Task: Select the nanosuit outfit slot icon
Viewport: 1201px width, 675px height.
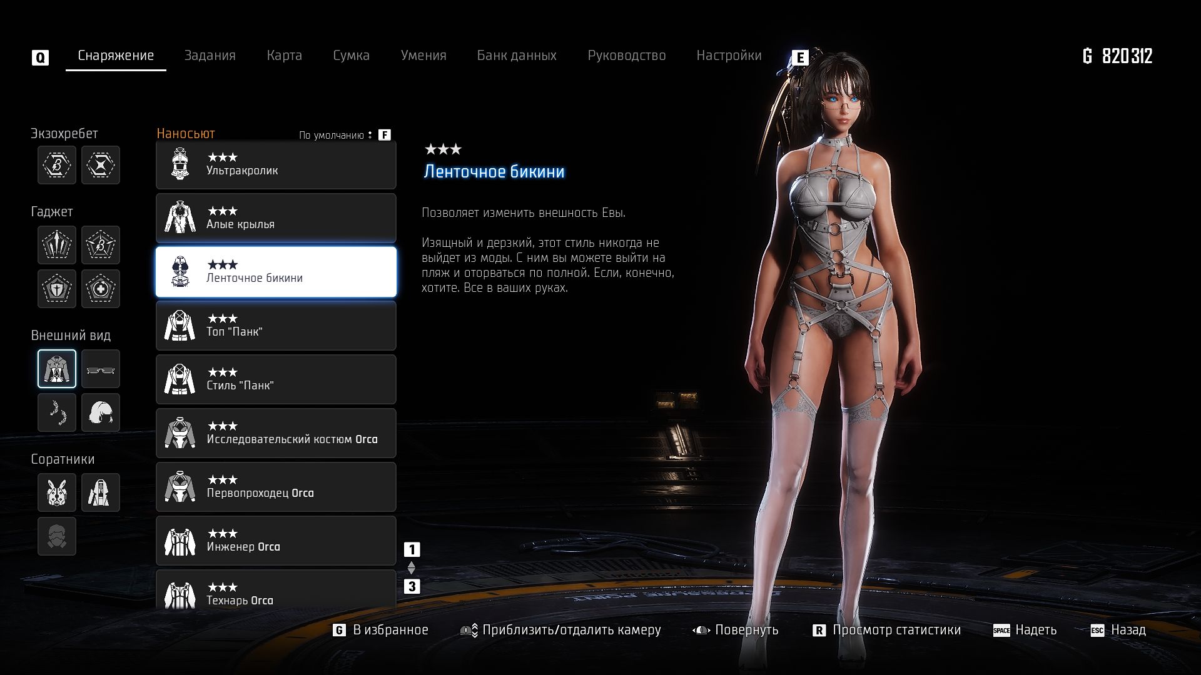Action: [x=57, y=369]
